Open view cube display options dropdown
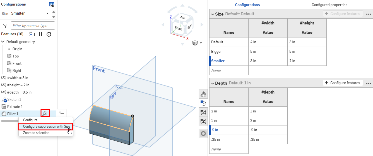 [201, 43]
